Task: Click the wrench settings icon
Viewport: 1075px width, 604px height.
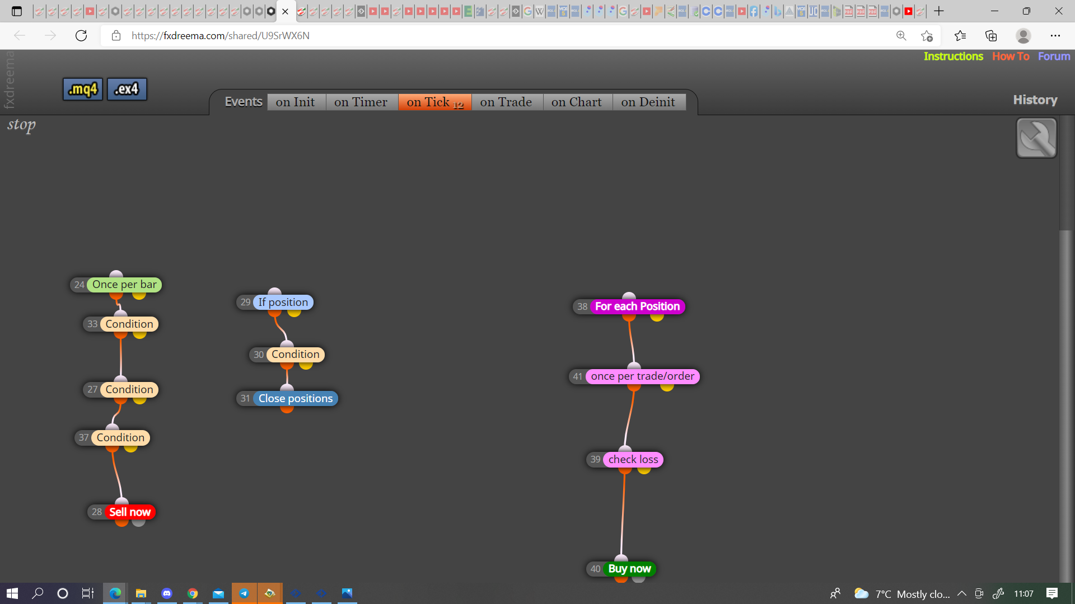Action: click(1036, 138)
